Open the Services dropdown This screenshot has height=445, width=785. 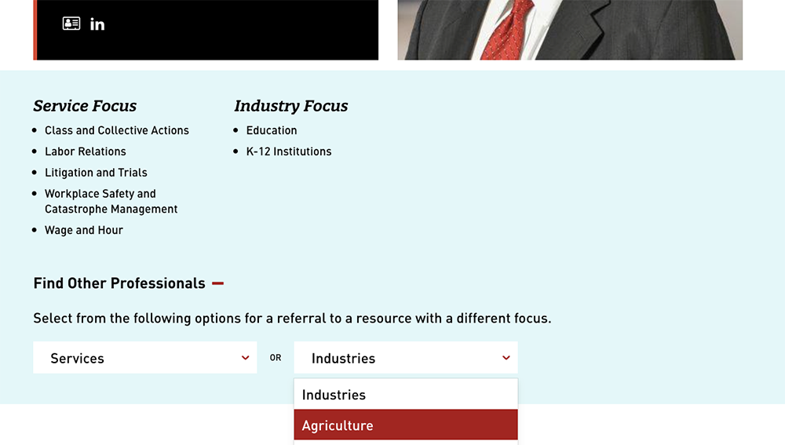click(x=144, y=358)
